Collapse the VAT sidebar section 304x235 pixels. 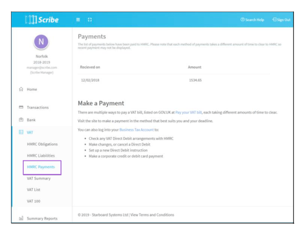point(30,133)
